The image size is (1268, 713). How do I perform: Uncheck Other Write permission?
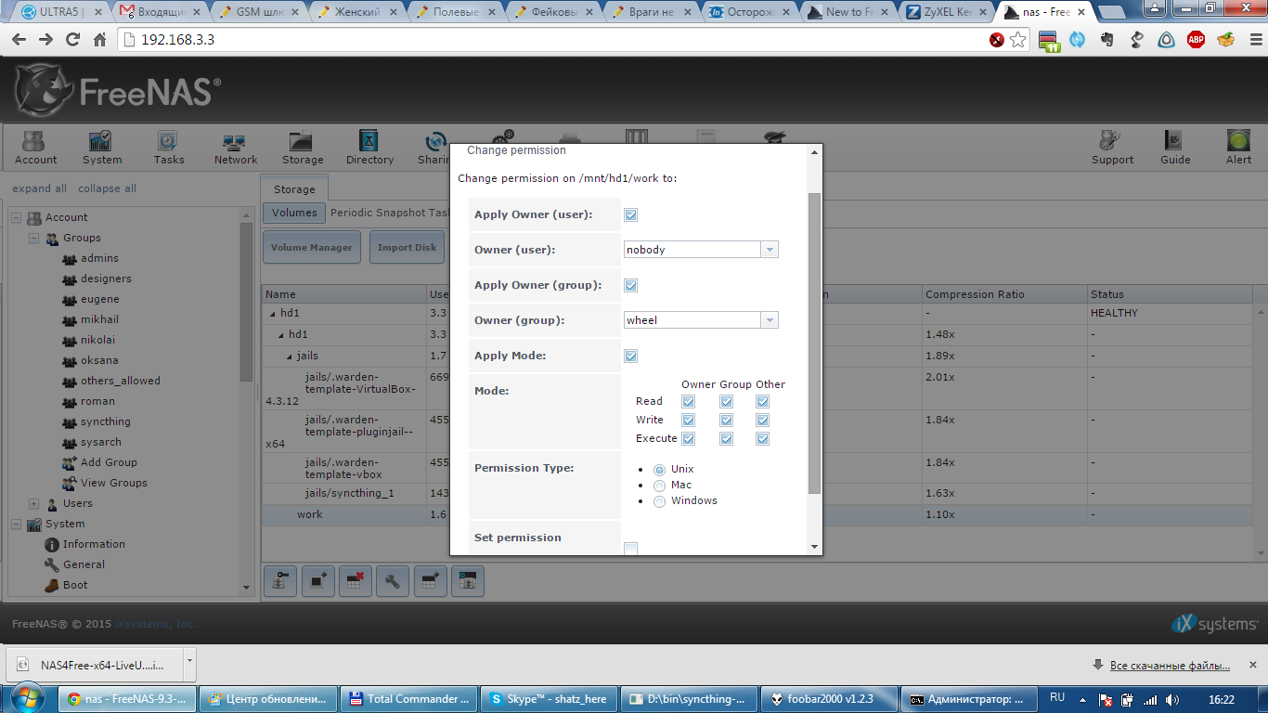tap(762, 421)
